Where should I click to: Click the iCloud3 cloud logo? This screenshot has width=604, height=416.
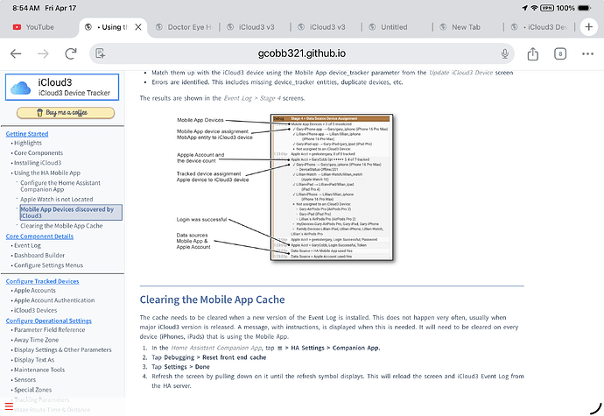coord(21,88)
